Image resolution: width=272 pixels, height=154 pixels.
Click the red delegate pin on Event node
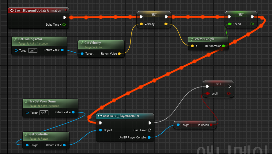pyautogui.click(x=66, y=10)
